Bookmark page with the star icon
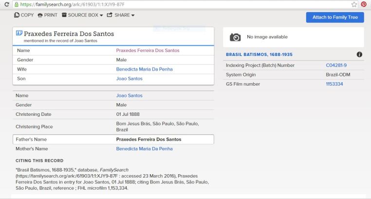371x199 pixels. 354,4
